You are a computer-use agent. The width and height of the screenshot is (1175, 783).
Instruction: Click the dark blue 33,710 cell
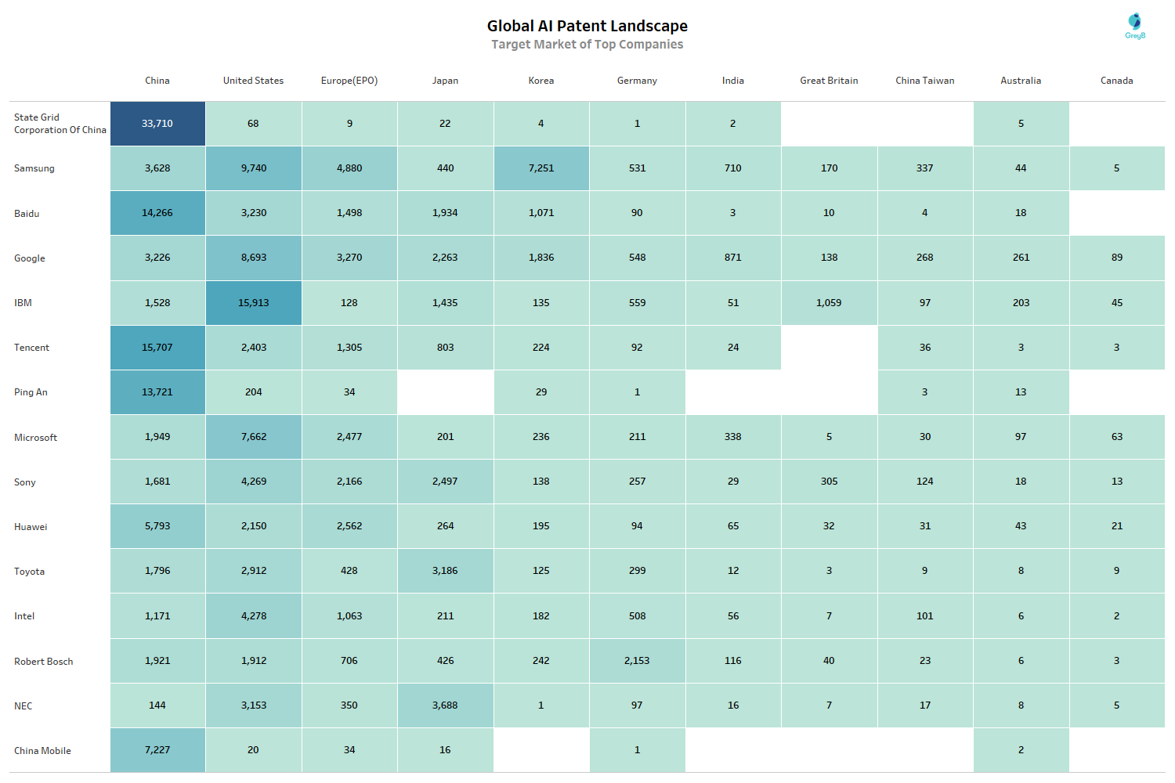pos(157,124)
